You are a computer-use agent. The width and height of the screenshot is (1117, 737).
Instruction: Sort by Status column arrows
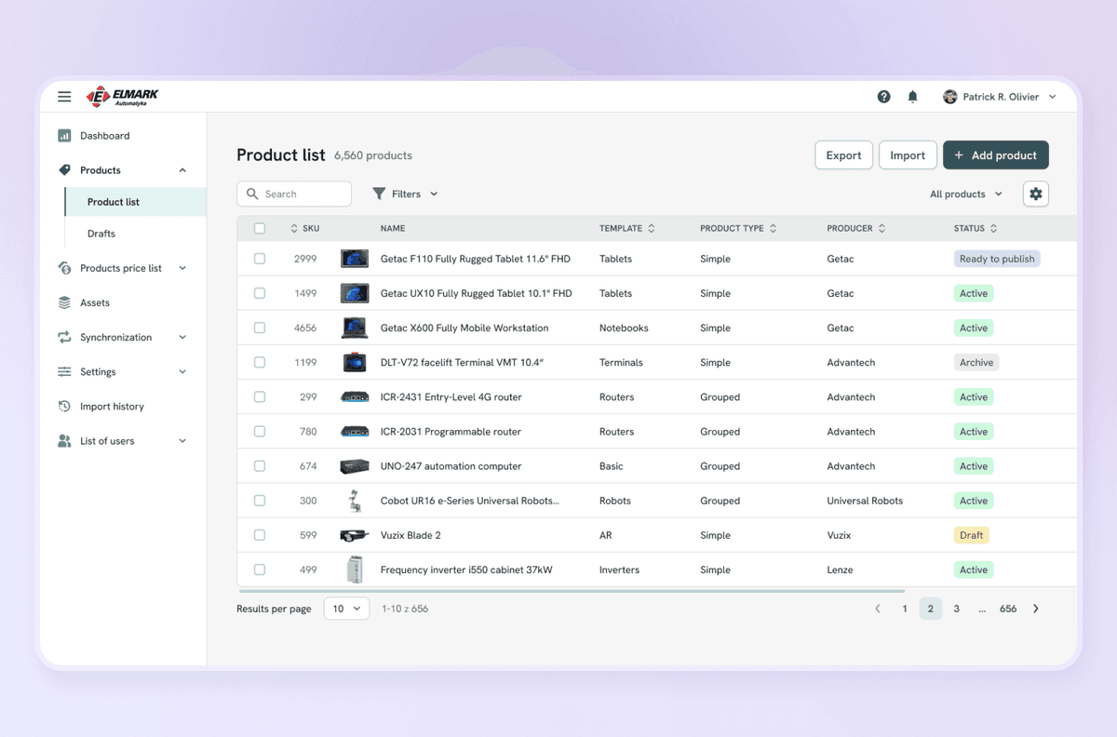(x=994, y=228)
